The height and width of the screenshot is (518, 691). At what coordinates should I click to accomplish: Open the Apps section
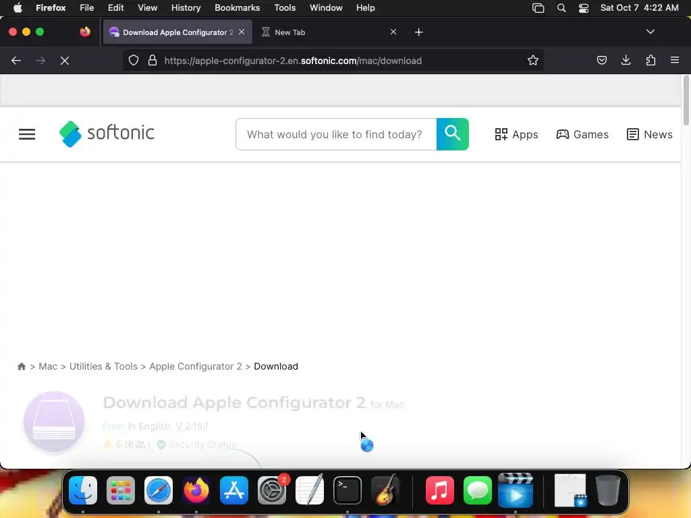pos(516,134)
